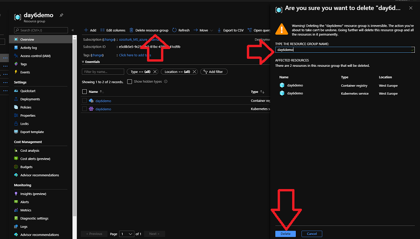Toggle the select-all checkbox beside Name header
Image resolution: width=420 pixels, height=239 pixels.
(x=84, y=92)
